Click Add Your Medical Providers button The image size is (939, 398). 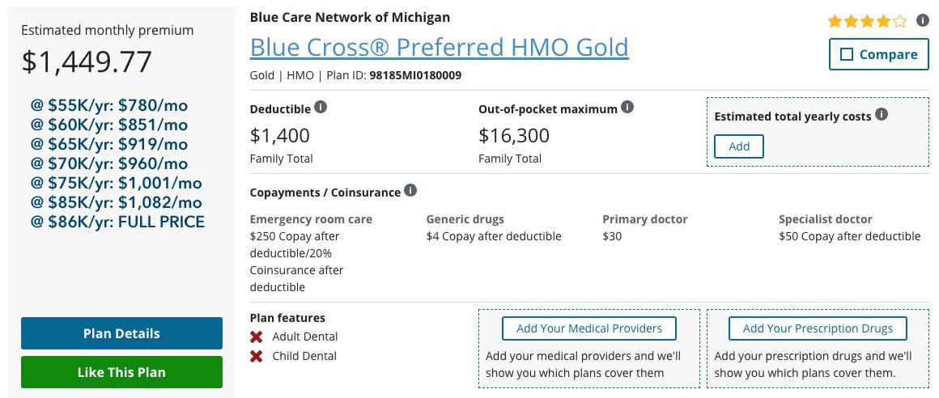point(589,328)
